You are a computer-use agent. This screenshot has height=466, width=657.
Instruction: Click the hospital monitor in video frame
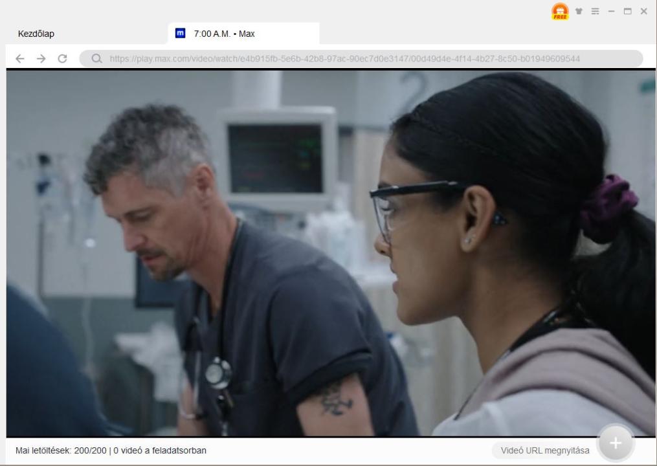[278, 157]
